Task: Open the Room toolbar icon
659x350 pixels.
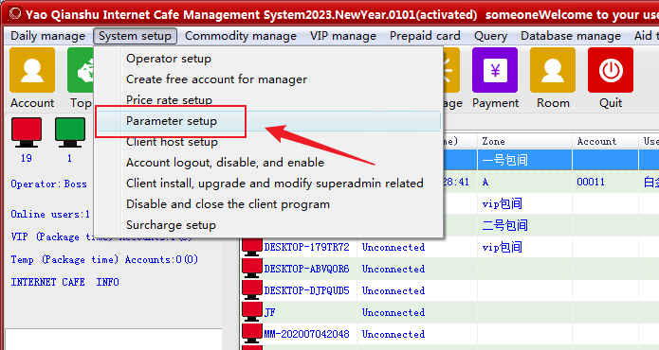Action: tap(553, 70)
